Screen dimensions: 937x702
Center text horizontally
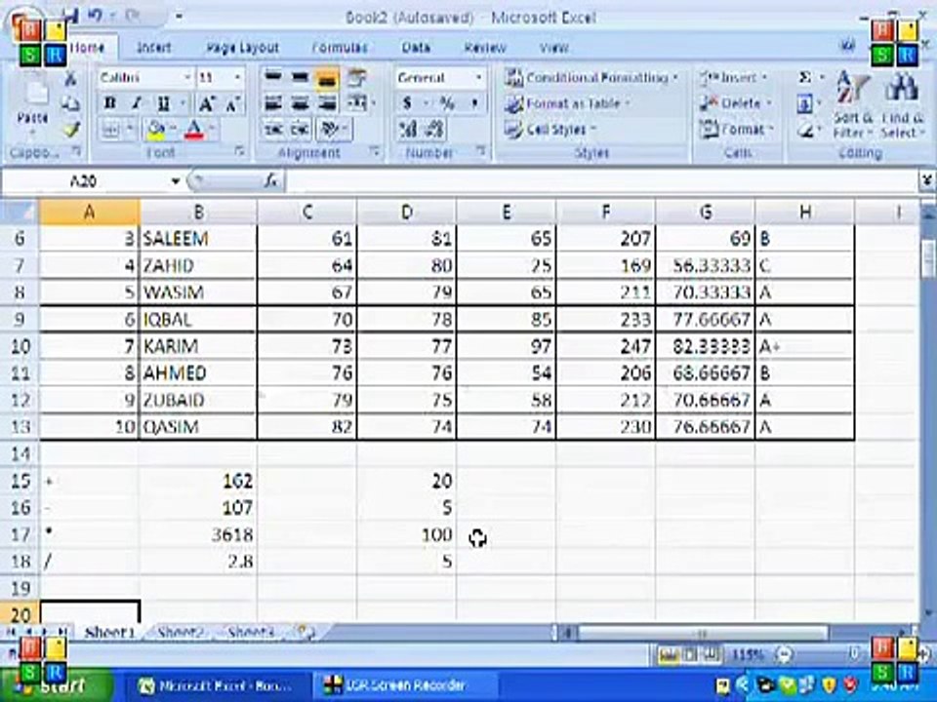(x=300, y=103)
